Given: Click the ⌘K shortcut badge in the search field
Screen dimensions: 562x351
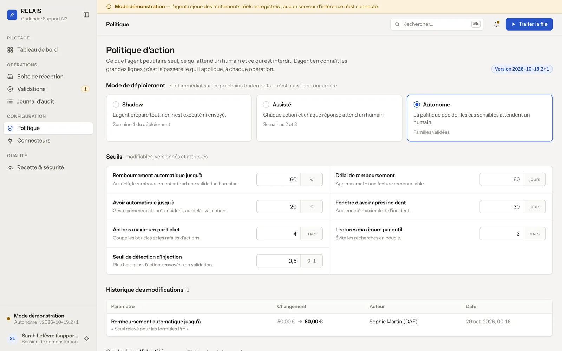Looking at the screenshot, I should click(x=476, y=24).
